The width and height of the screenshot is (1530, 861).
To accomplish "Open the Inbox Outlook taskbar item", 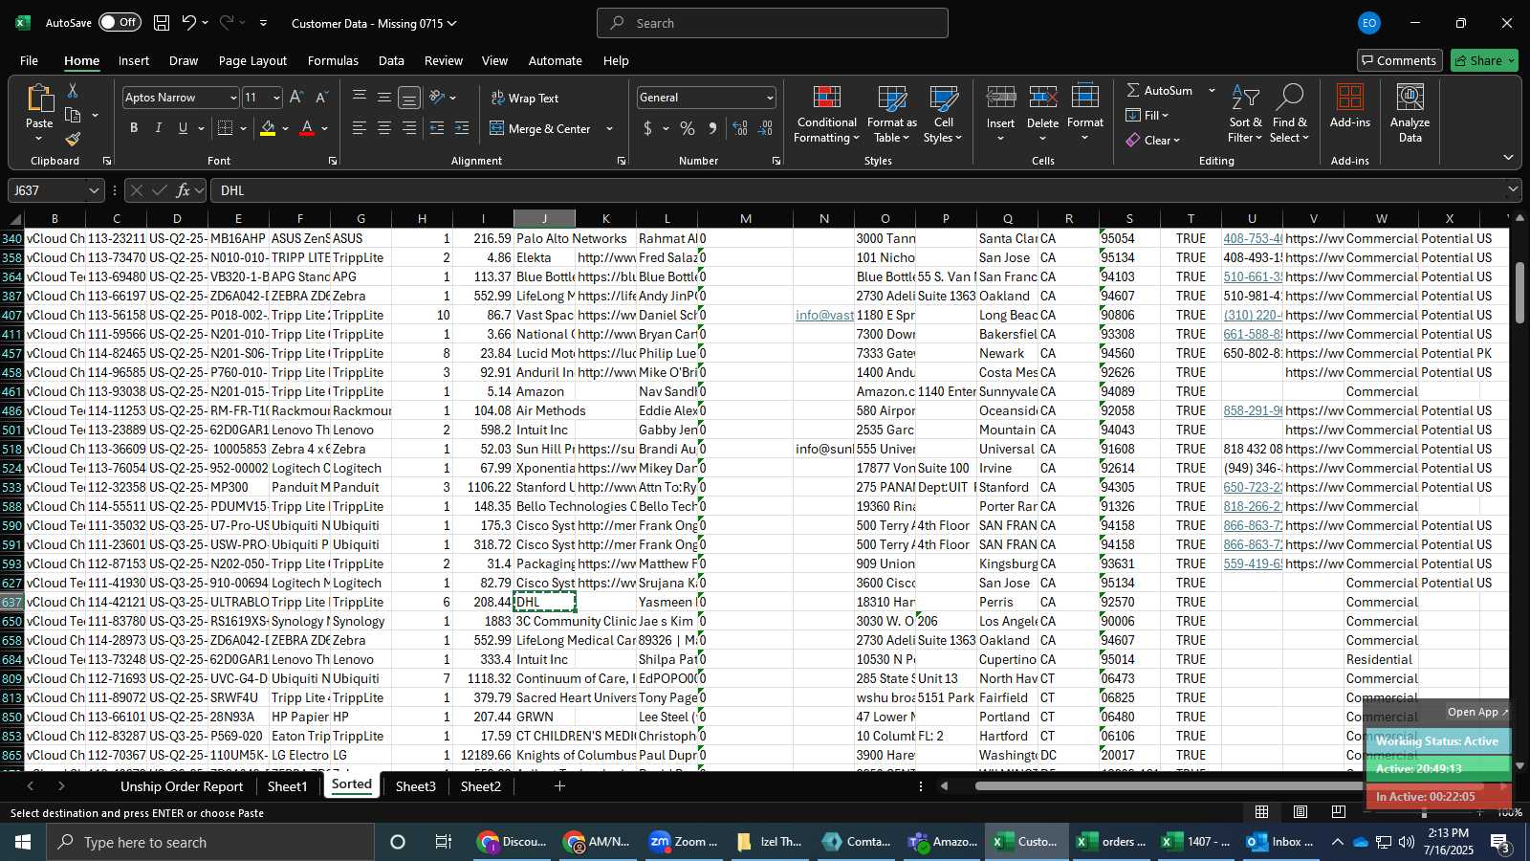I will click(1279, 842).
